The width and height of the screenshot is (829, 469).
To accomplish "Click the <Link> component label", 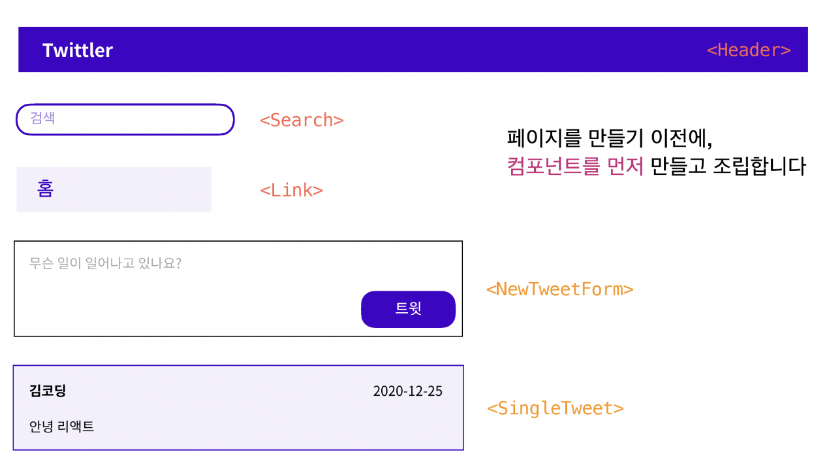I will pos(291,190).
